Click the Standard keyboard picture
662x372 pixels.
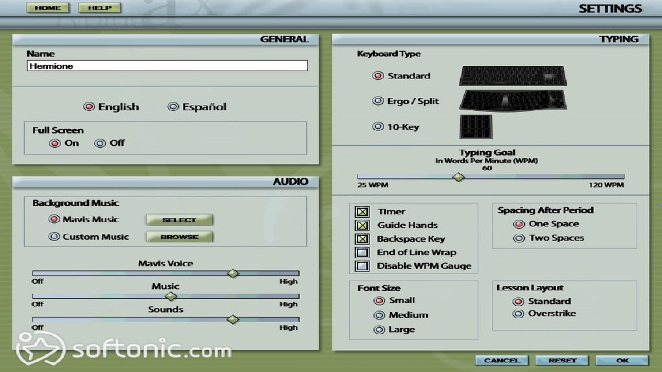(513, 76)
